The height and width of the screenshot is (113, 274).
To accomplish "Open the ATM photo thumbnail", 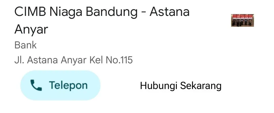I will [242, 20].
